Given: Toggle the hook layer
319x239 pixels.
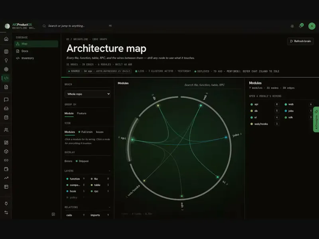Looking at the screenshot, I should 75,191.
